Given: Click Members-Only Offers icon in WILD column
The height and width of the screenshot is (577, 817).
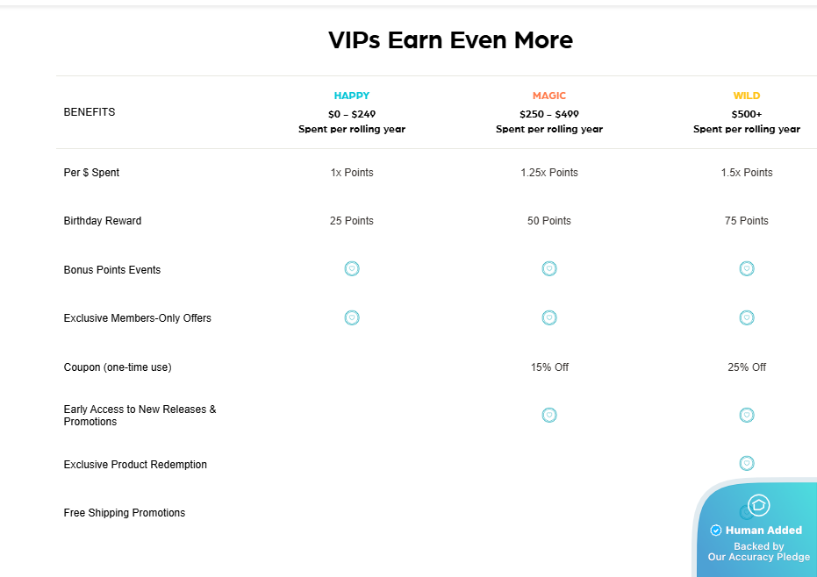Looking at the screenshot, I should tap(747, 317).
